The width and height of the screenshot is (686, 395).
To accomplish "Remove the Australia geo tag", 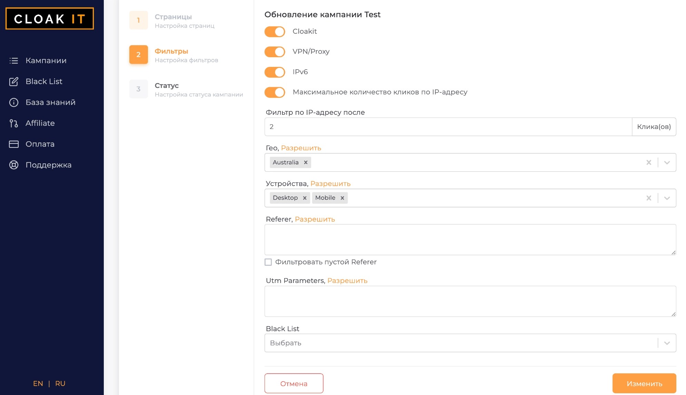I will [306, 162].
